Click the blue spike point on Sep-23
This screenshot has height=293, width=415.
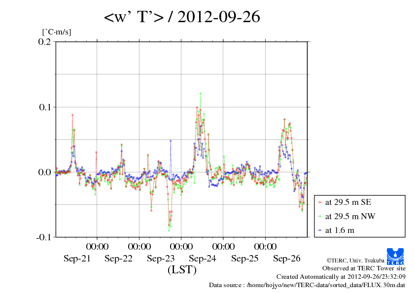pos(171,141)
